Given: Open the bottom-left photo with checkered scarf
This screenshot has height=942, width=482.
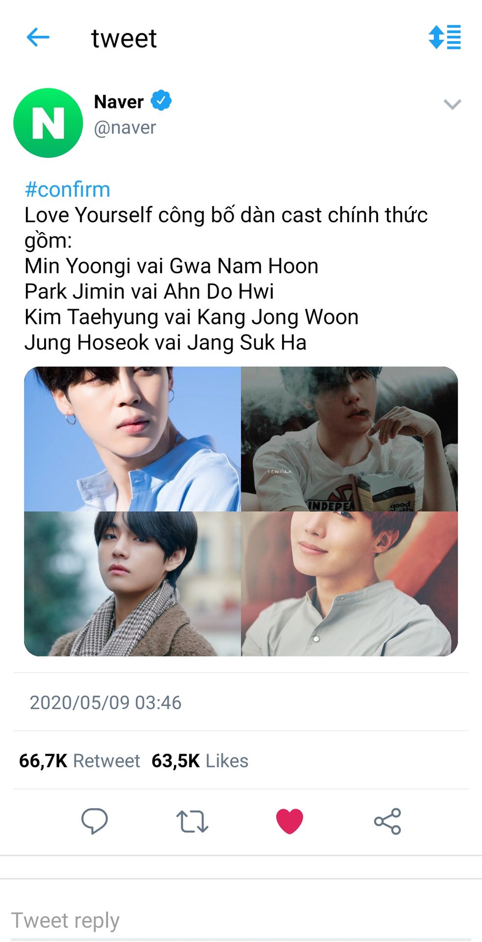Looking at the screenshot, I should pyautogui.click(x=132, y=584).
